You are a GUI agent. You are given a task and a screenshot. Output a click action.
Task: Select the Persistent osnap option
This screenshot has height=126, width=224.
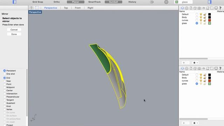click(5, 71)
